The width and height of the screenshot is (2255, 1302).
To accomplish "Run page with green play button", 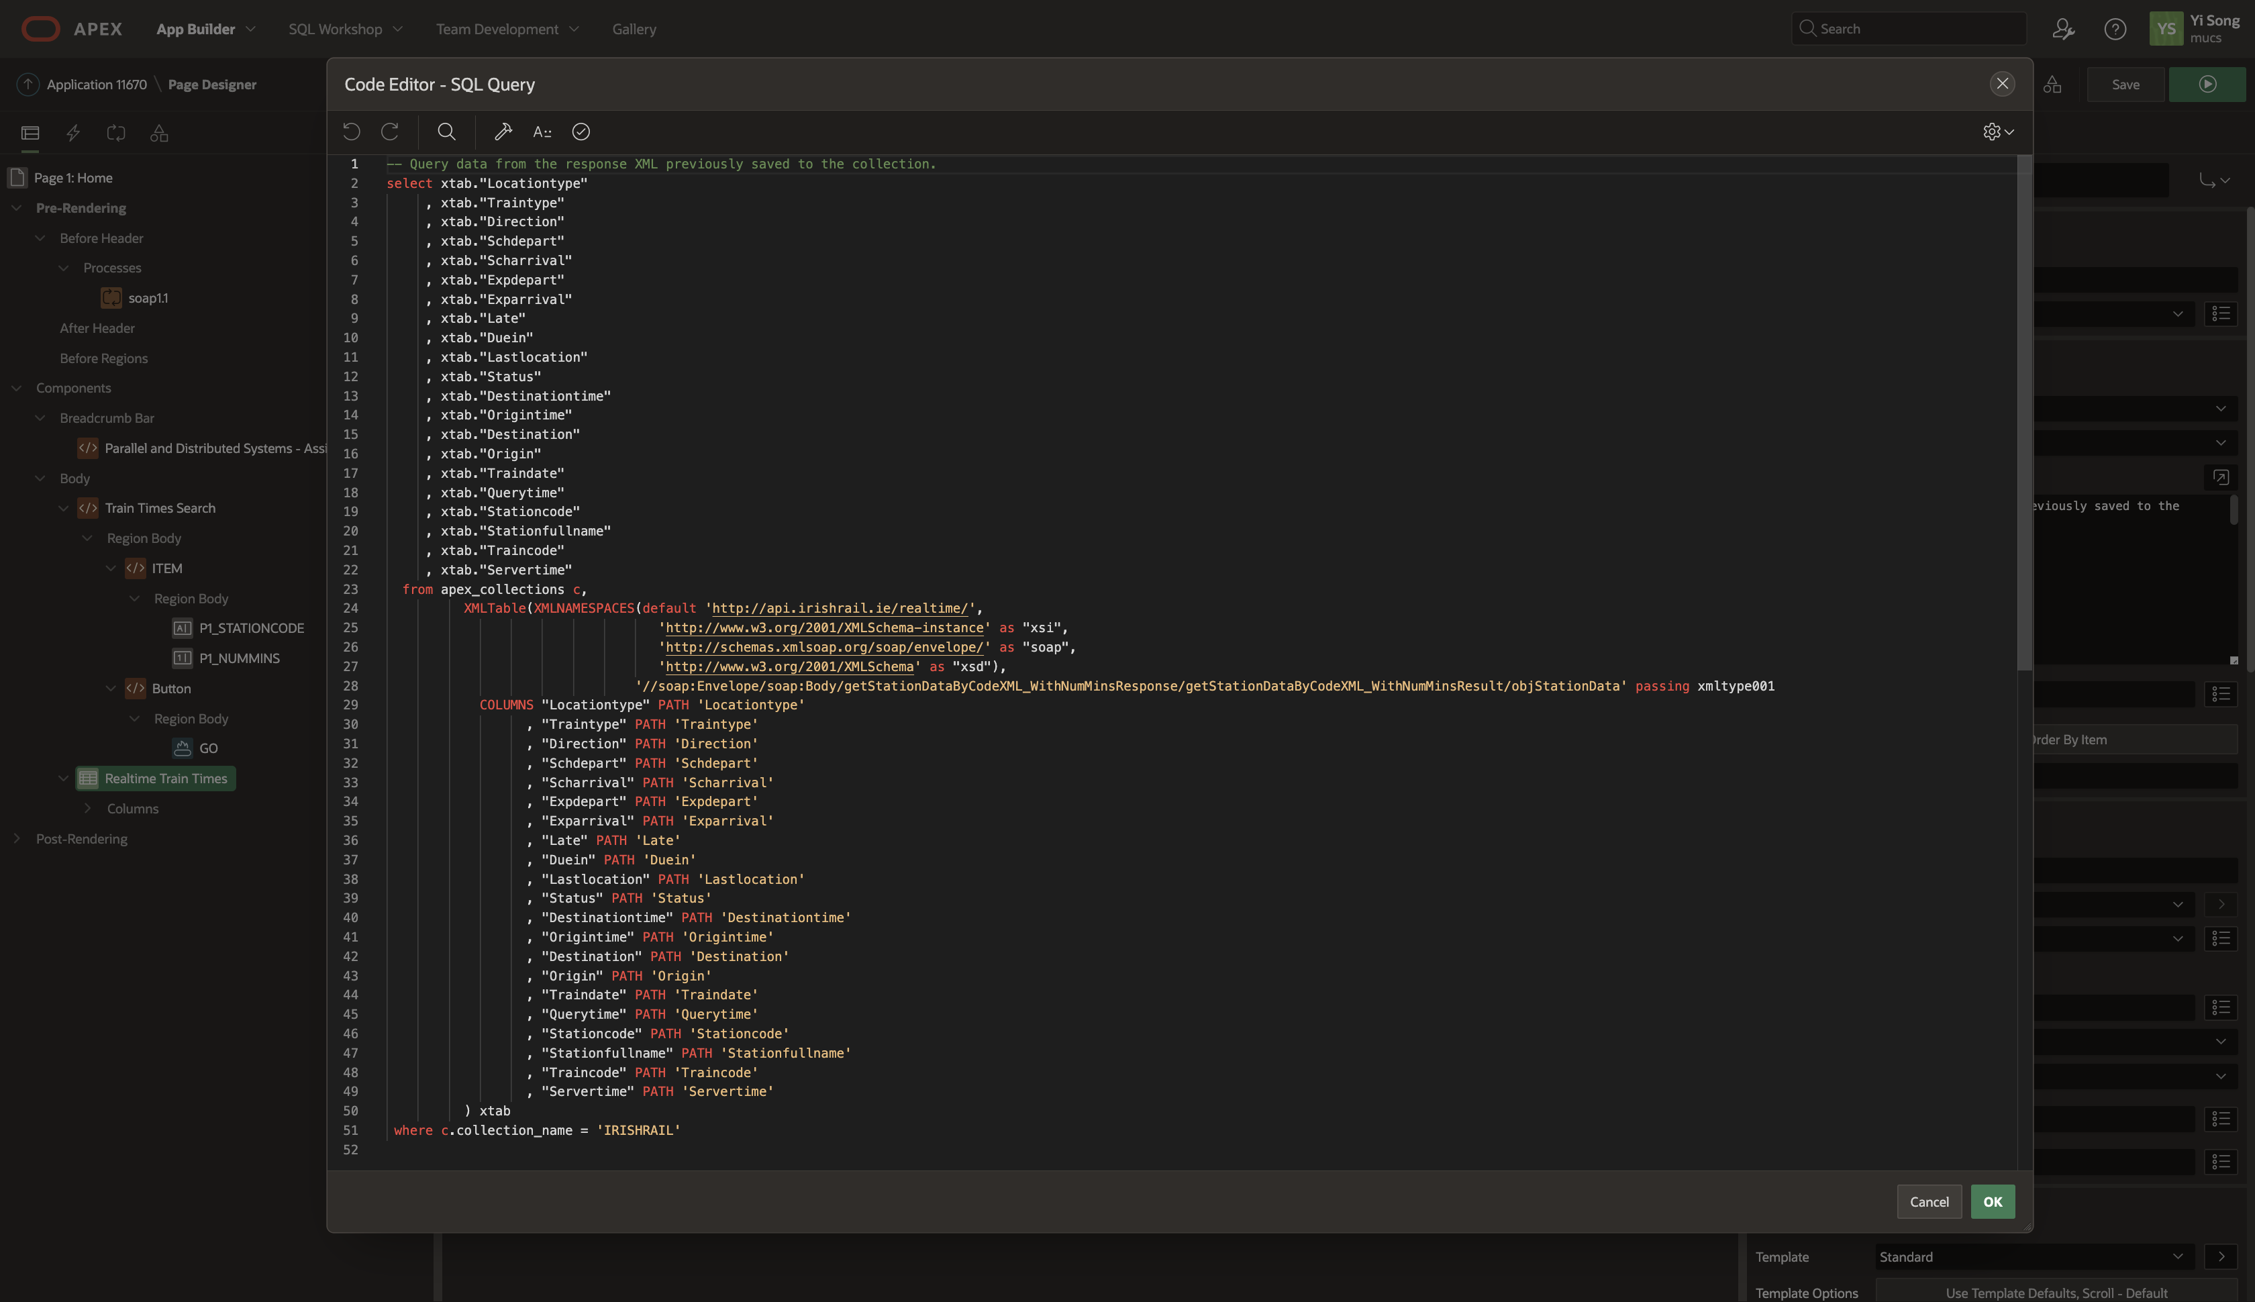I will click(x=2207, y=84).
